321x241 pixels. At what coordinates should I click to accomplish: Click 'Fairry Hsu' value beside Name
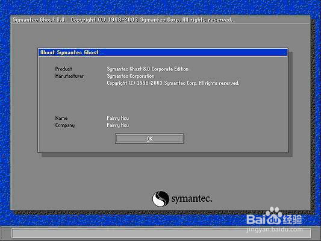[x=117, y=118]
